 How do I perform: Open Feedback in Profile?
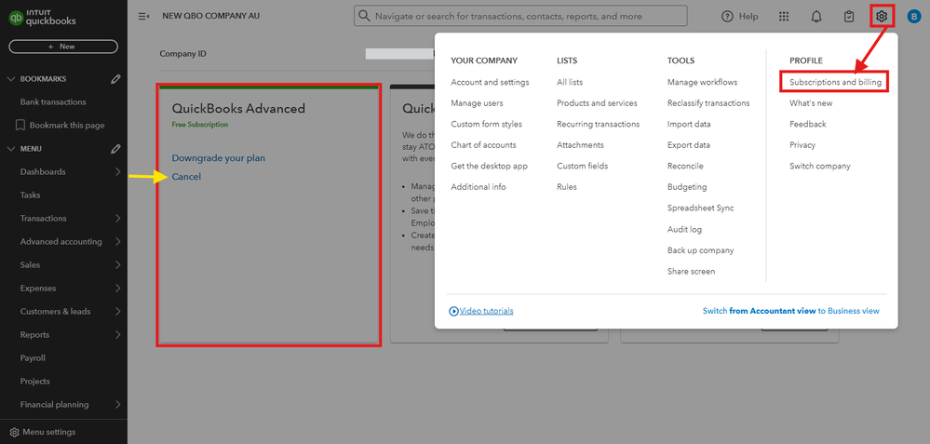point(808,124)
